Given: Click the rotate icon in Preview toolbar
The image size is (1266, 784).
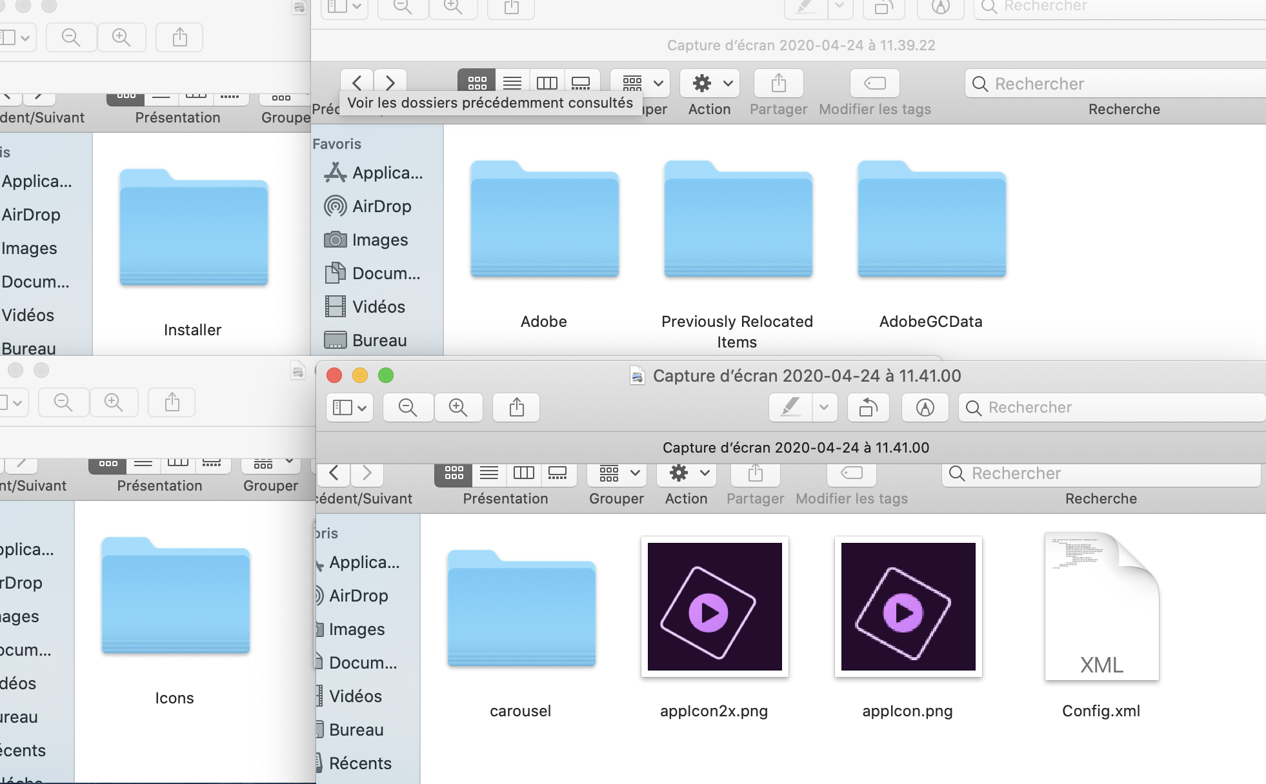Looking at the screenshot, I should (868, 407).
